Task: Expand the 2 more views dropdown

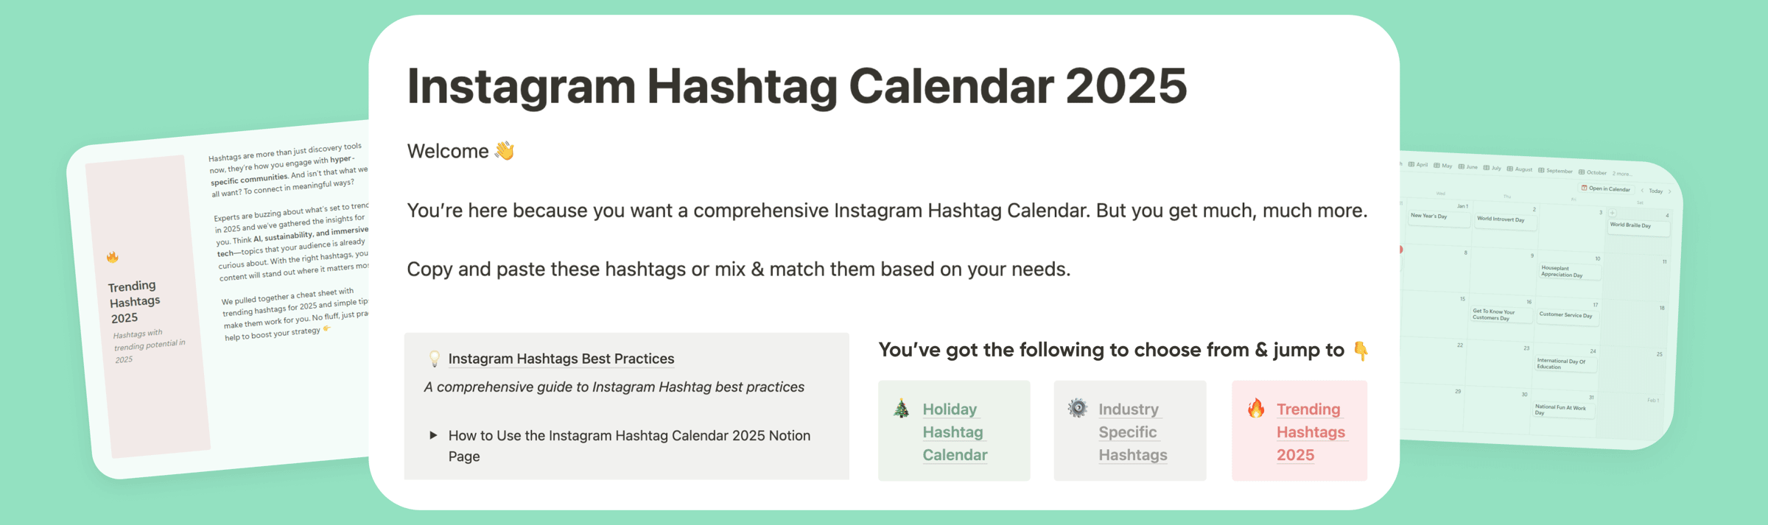Action: [x=1622, y=174]
